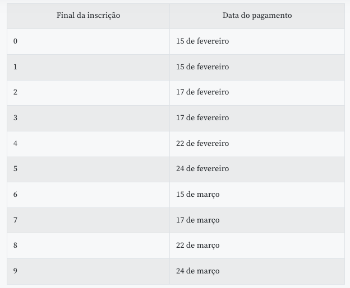Select the cell with inscrição final 1
Image resolution: width=350 pixels, height=288 pixels.
[16, 67]
